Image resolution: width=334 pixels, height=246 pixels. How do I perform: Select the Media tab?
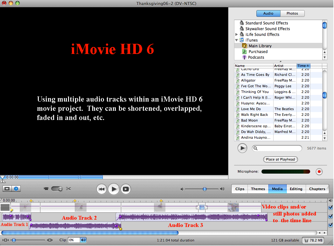click(x=277, y=189)
